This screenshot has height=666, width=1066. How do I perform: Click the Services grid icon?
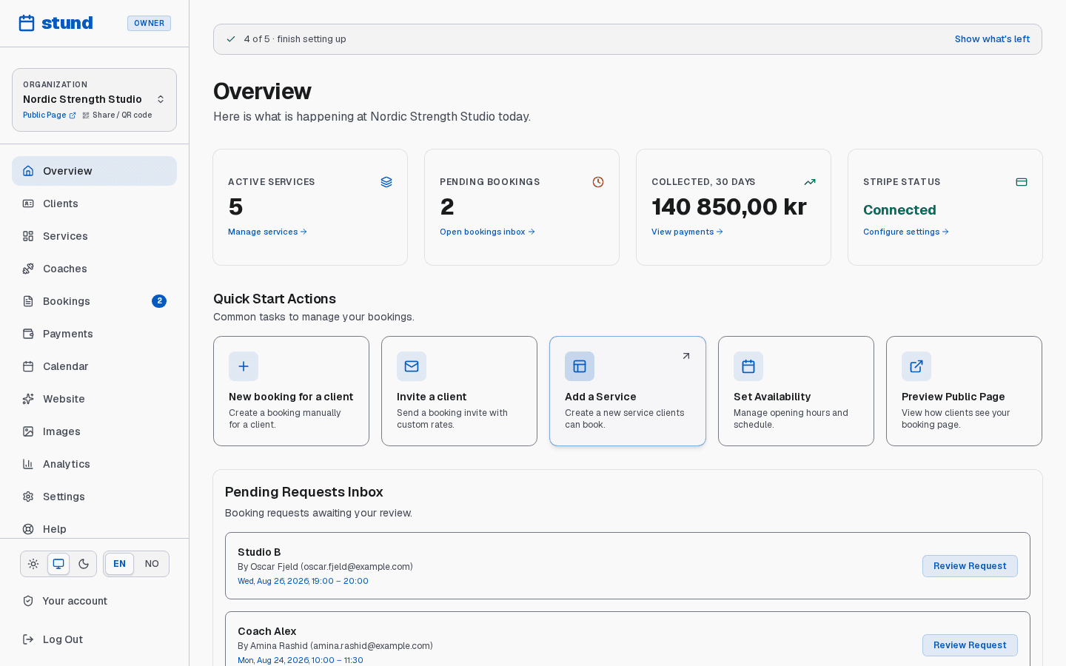pyautogui.click(x=28, y=236)
